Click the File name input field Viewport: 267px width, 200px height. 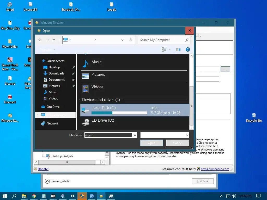(x=108, y=135)
